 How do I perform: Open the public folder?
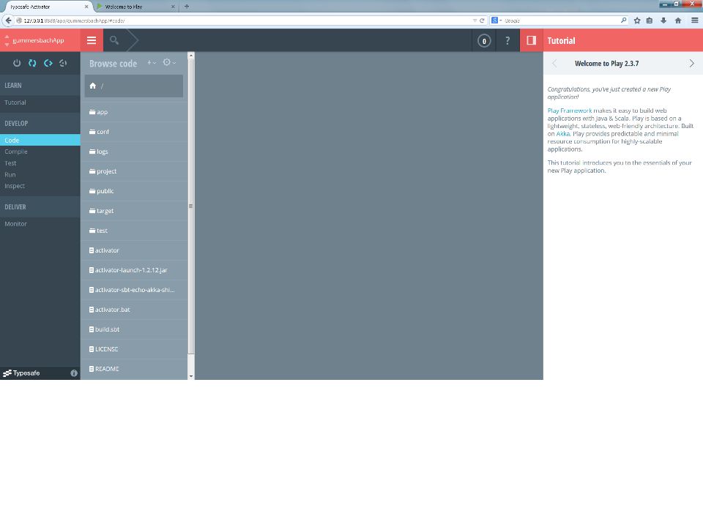[134, 191]
